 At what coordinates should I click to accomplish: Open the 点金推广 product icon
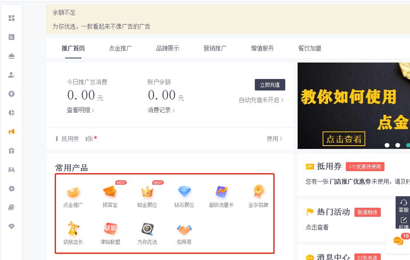[73, 191]
